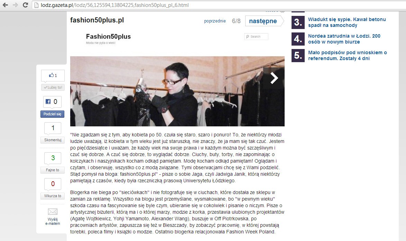Click the Fashion50plus blog photo
406x241 pixels.
(x=177, y=91)
